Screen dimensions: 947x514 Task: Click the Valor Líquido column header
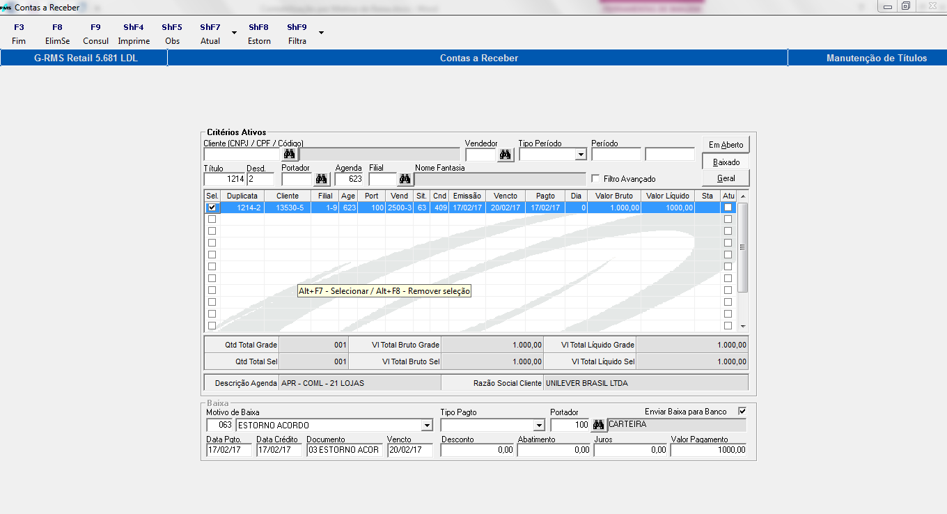[x=668, y=196]
